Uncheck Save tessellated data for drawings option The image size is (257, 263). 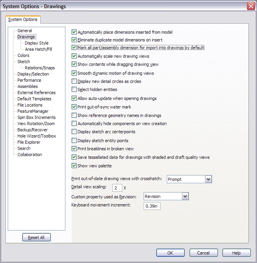[74, 157]
